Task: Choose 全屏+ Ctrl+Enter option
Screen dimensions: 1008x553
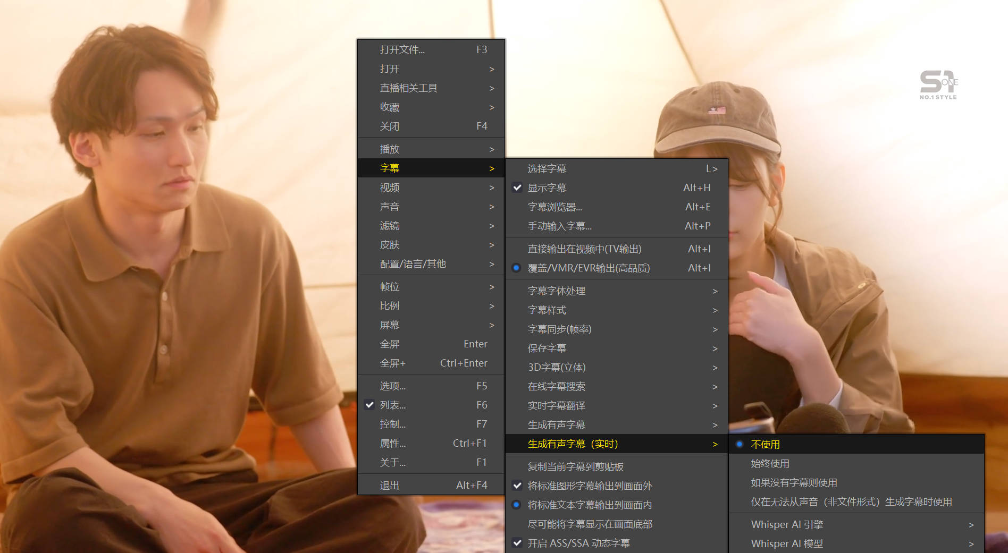Action: (431, 363)
